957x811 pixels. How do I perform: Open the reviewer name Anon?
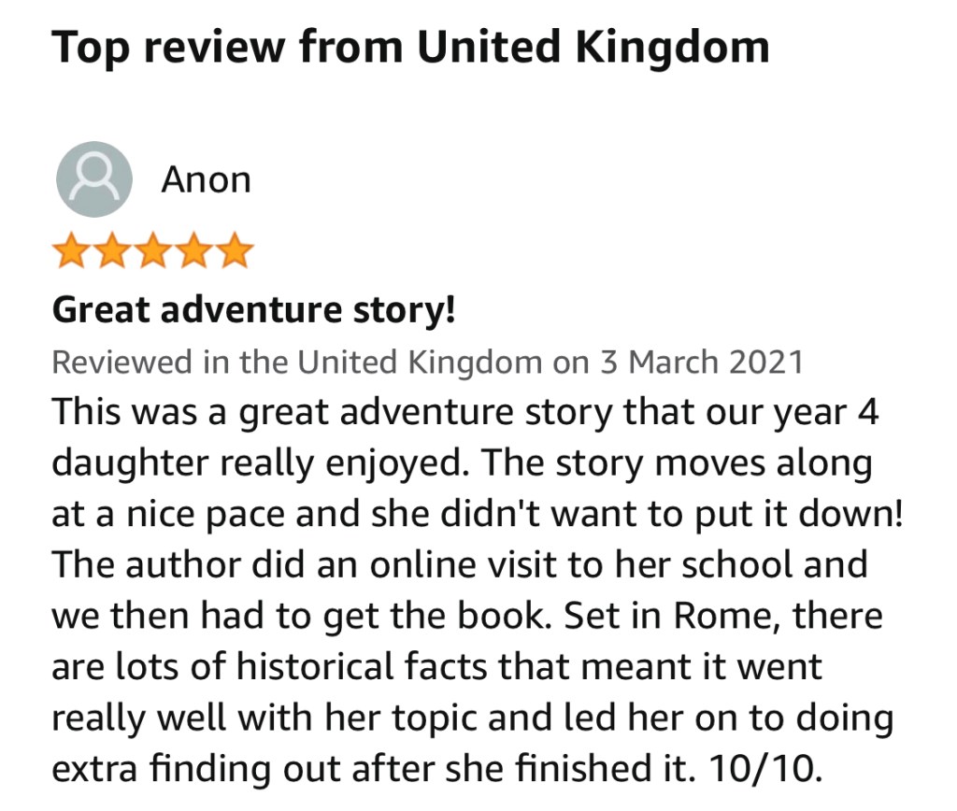point(206,179)
